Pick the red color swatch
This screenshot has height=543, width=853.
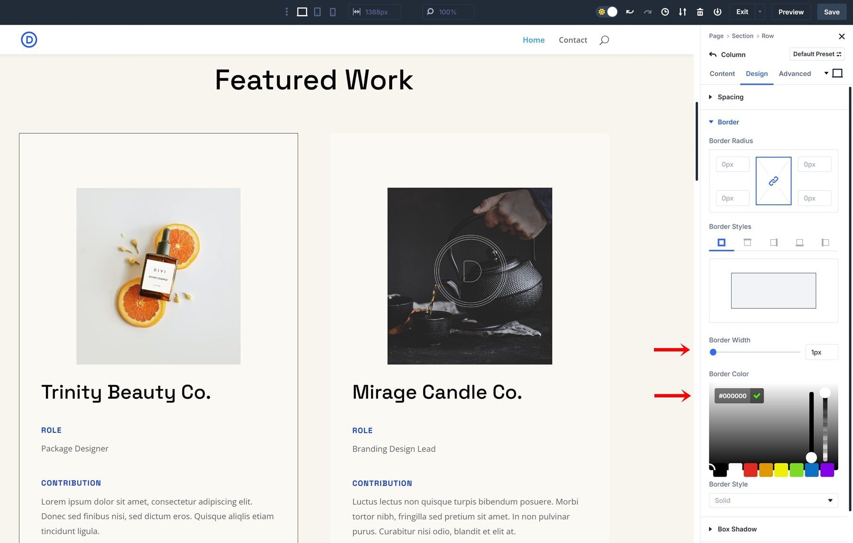(x=750, y=470)
